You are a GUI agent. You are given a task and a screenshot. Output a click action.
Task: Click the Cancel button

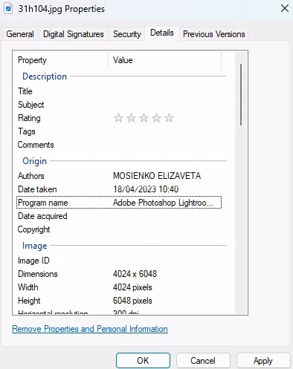[203, 361]
